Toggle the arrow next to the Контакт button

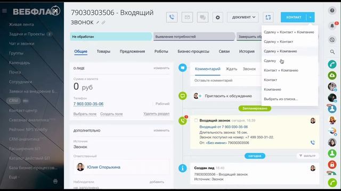click(x=311, y=17)
